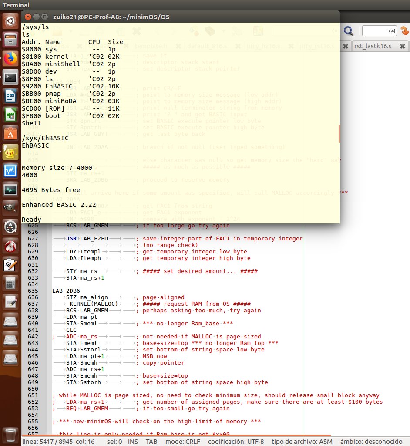Open the clipboard-and-pencil editor app in dock
This screenshot has width=410, height=446.
click(10, 265)
